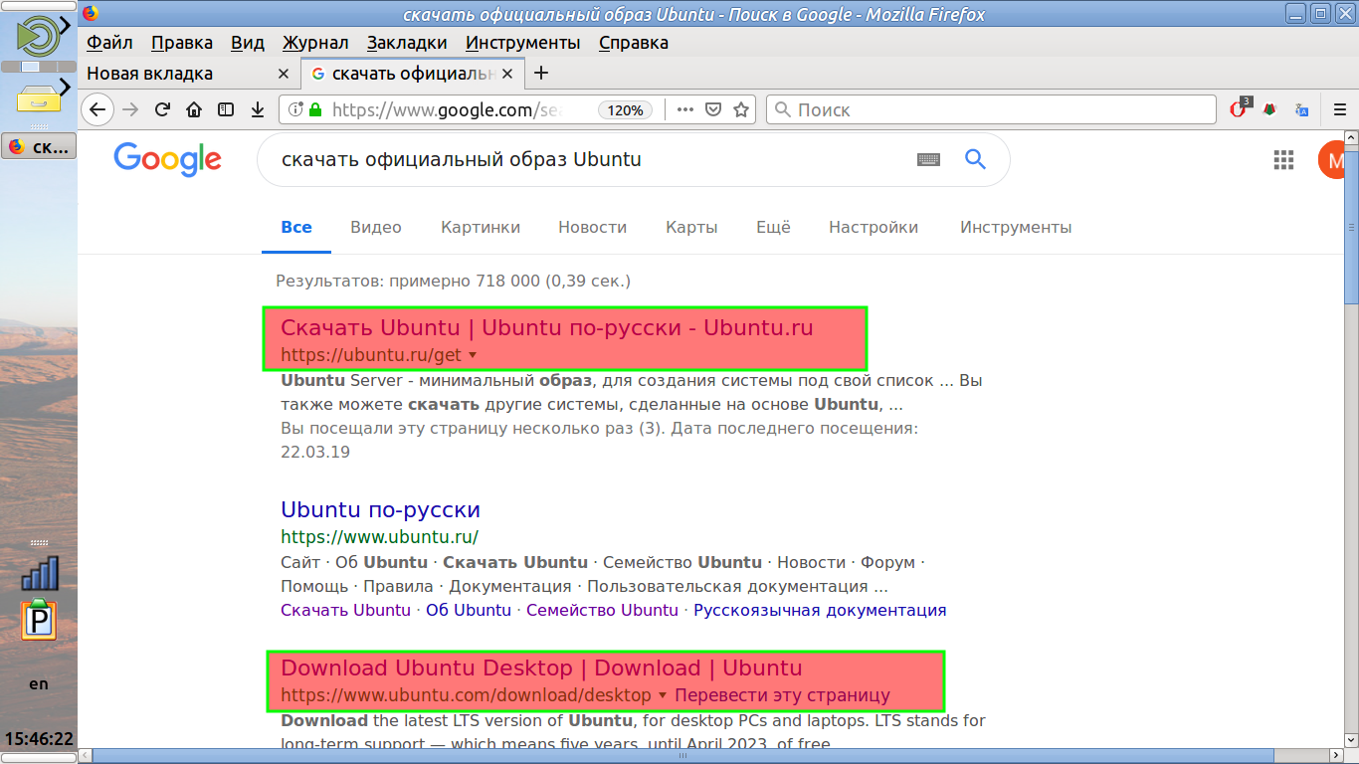Go to the Firefox home page
Image resolution: width=1359 pixels, height=764 pixels.
point(194,109)
